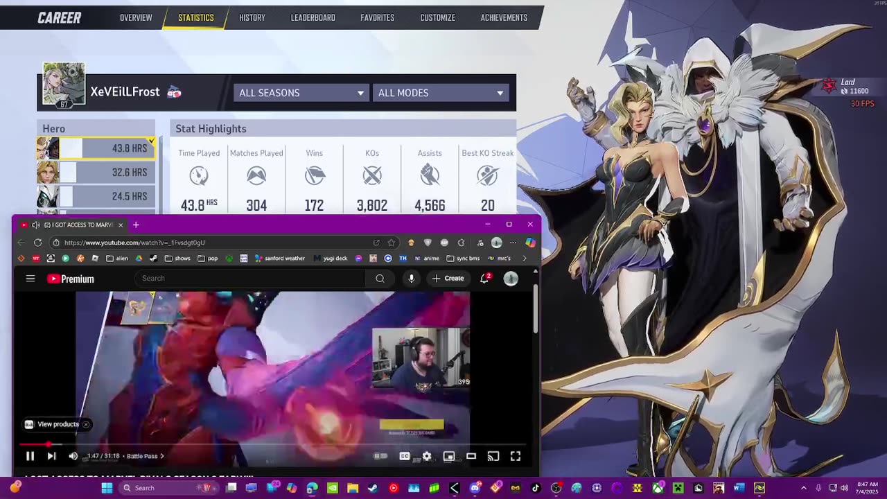Open the LEADERBOARD career tab

tap(313, 17)
